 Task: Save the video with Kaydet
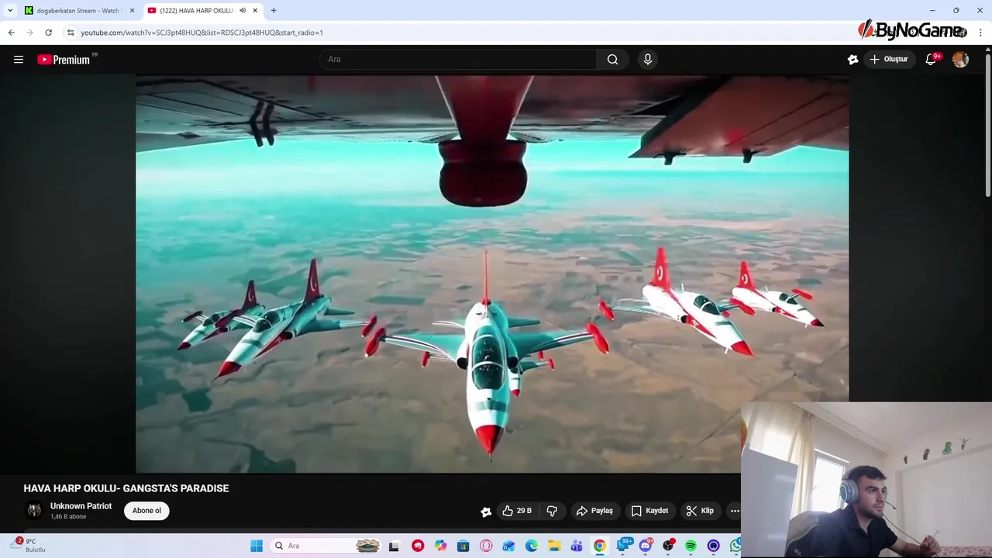(649, 511)
